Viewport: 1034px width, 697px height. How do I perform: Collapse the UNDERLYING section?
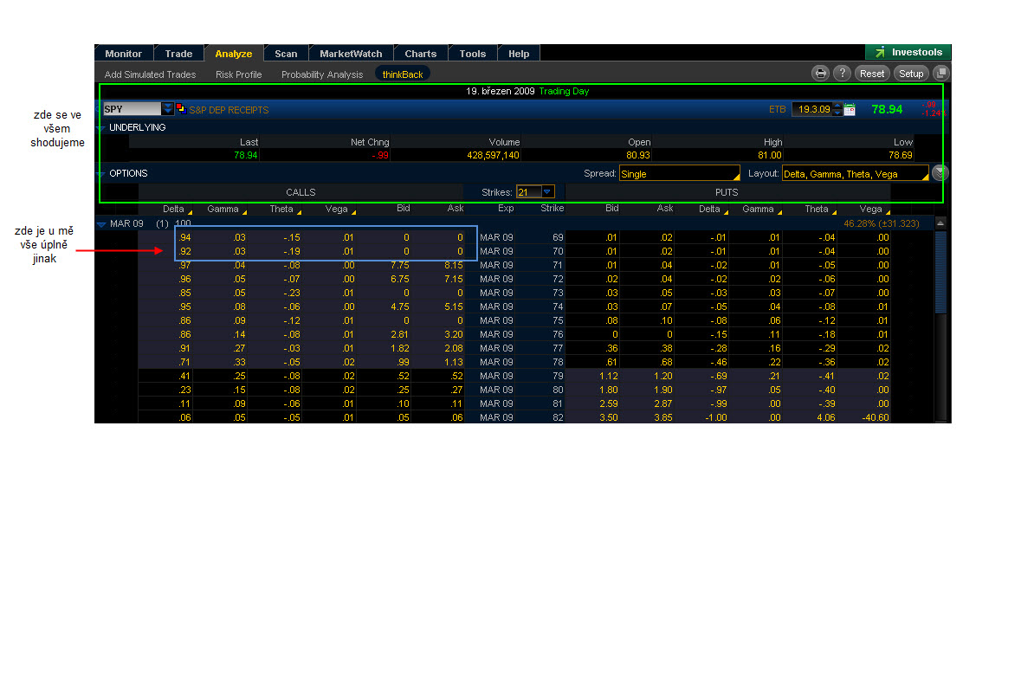[x=101, y=127]
